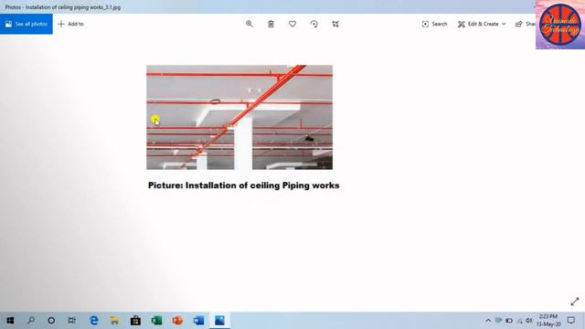Image resolution: width=585 pixels, height=329 pixels.
Task: Open Task View on the taskbar
Action: [72, 321]
